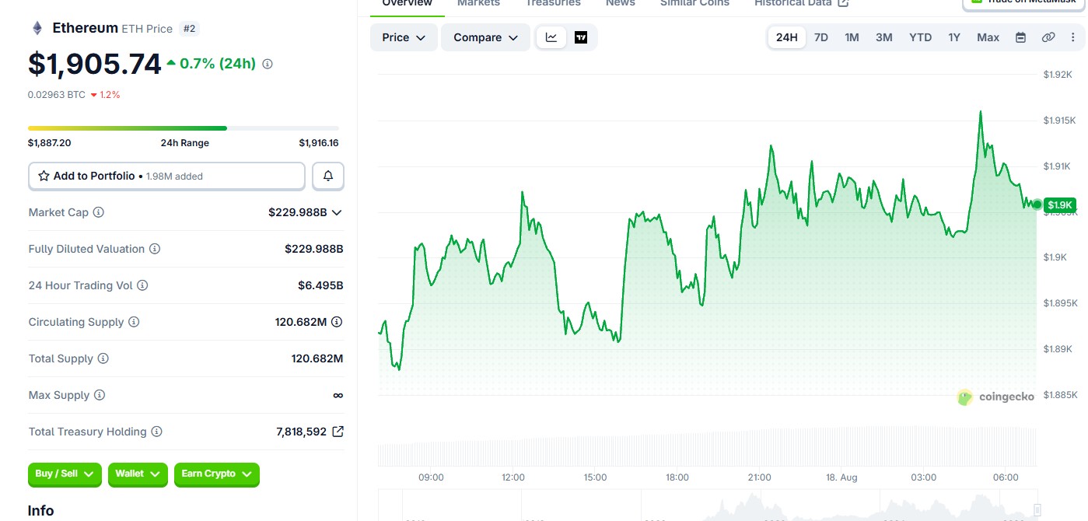Switch to Overview tab
Screen dimensions: 1088x521
[407, 4]
